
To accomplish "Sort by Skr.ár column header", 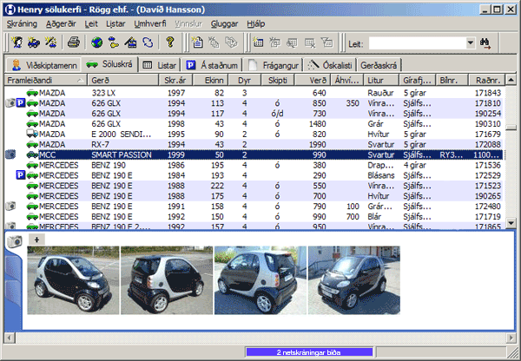I will pyautogui.click(x=175, y=80).
